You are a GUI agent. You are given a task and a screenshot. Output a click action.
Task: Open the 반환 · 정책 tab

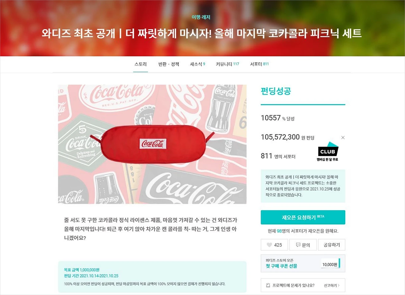click(x=169, y=64)
